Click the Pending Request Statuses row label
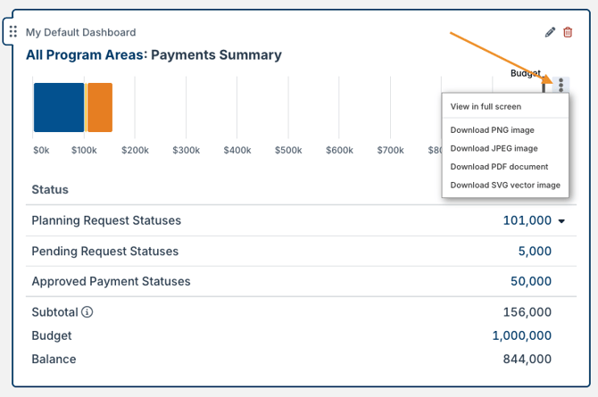 (x=104, y=251)
